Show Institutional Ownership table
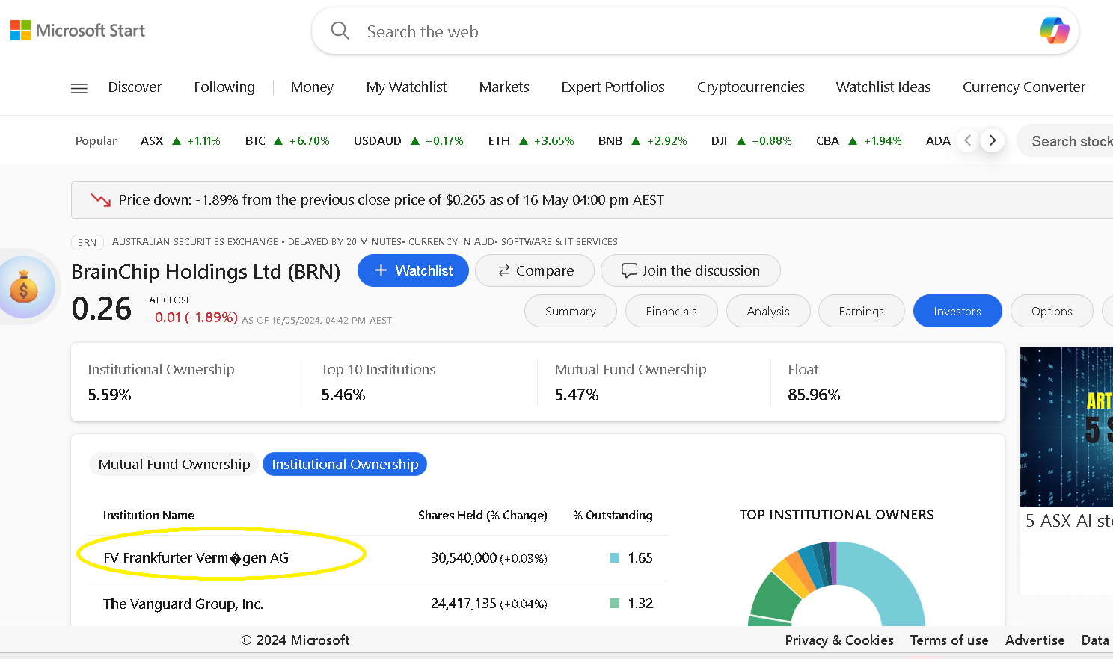1113x659 pixels. tap(345, 464)
